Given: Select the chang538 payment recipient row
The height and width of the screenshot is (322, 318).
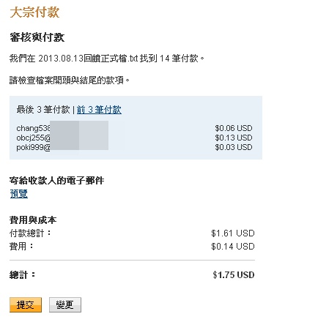Looking at the screenshot, I should pos(134,128).
